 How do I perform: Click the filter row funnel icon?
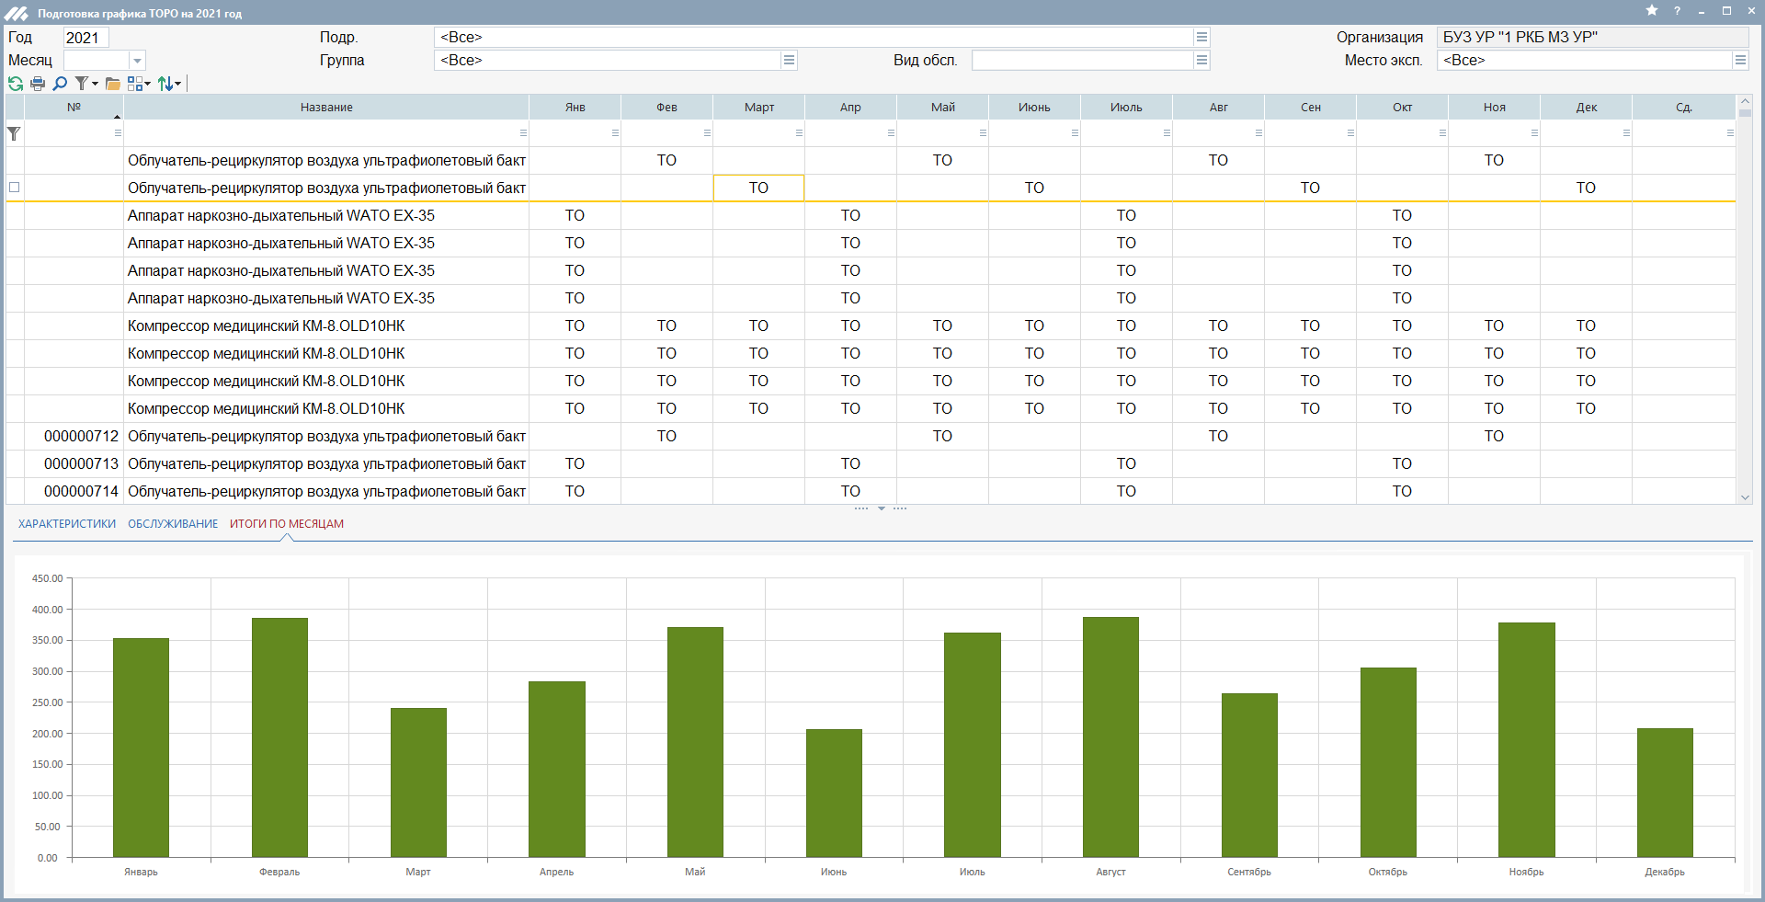(14, 133)
